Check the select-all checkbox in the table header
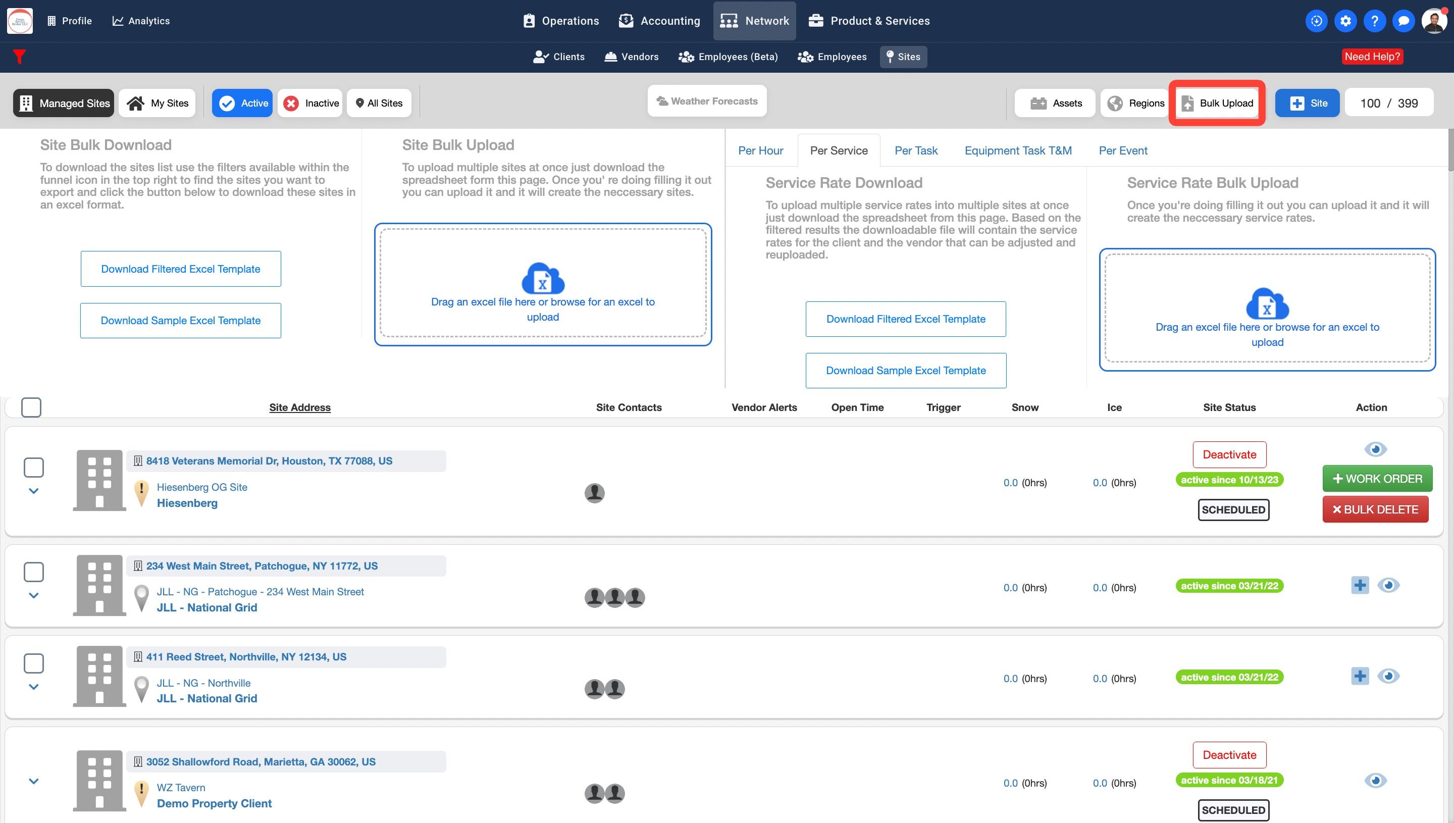The image size is (1454, 823). (31, 407)
